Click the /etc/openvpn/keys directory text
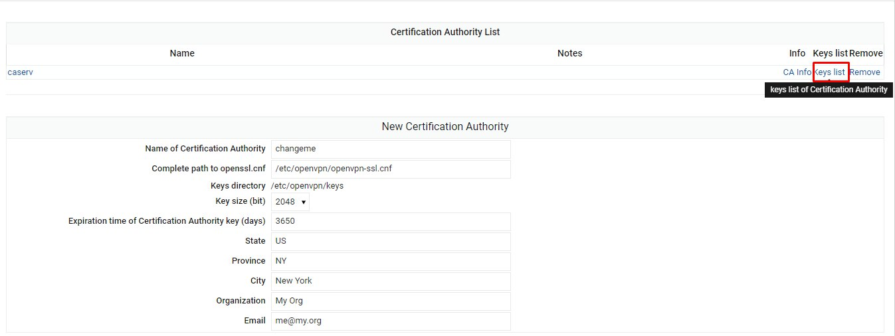895x336 pixels. (x=307, y=186)
